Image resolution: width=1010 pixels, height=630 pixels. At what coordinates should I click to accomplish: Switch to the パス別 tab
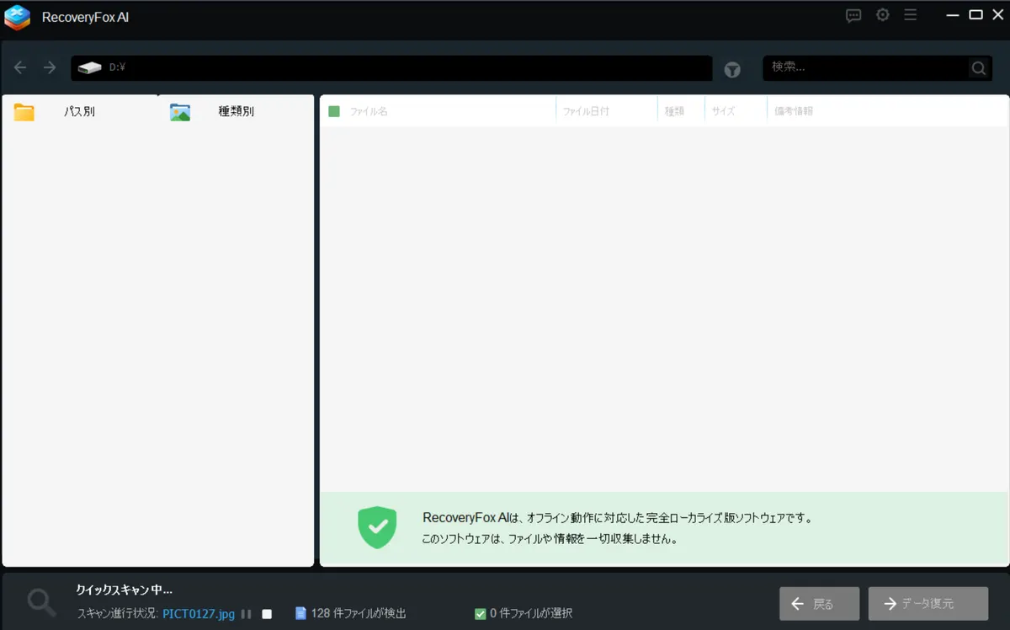click(80, 111)
